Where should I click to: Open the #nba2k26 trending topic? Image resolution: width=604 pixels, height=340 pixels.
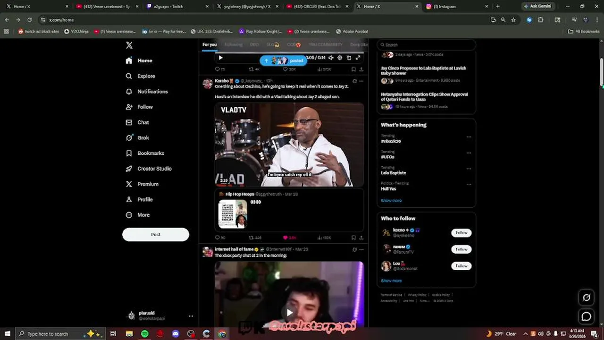391,141
